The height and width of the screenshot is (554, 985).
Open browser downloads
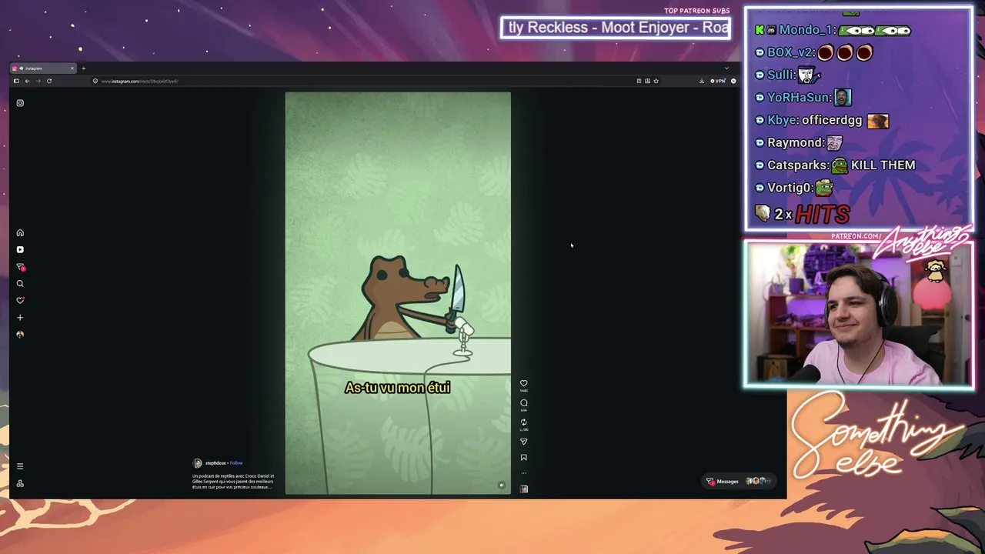(702, 81)
